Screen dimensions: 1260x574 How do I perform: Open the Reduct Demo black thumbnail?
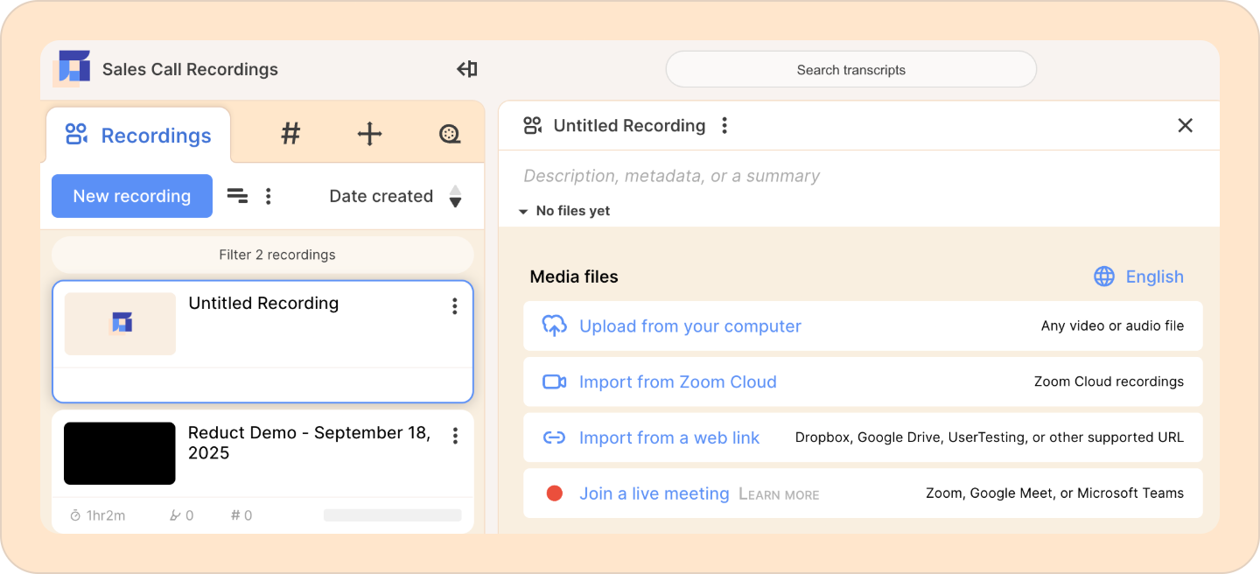pos(120,453)
